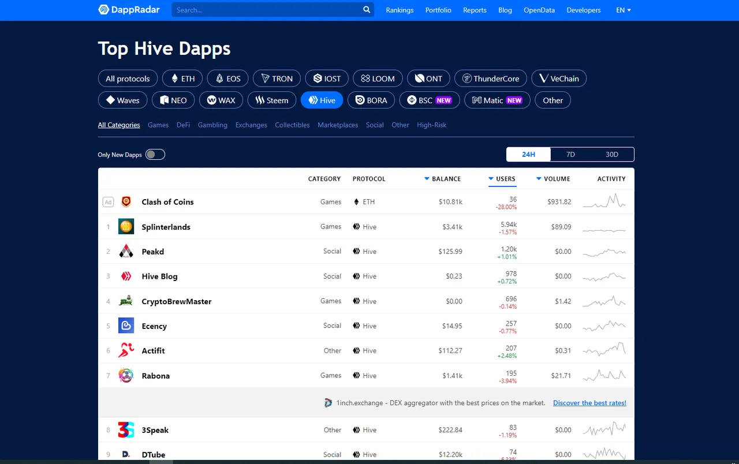Open the Actifit dapp icon
The height and width of the screenshot is (464, 739).
[x=126, y=350]
